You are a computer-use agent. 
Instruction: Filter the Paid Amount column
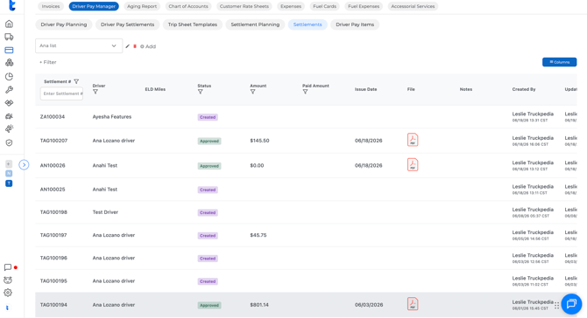tap(305, 92)
